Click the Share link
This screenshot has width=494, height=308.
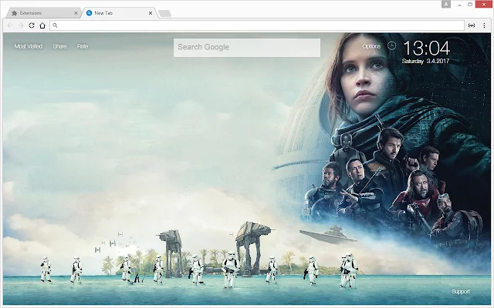pos(59,46)
